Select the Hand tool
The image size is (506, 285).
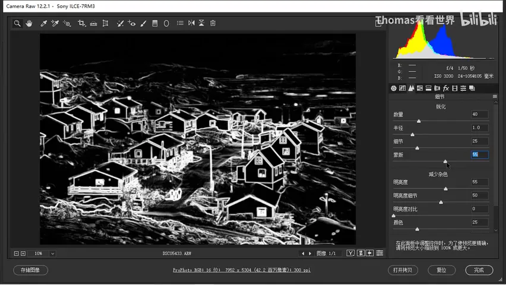point(29,23)
